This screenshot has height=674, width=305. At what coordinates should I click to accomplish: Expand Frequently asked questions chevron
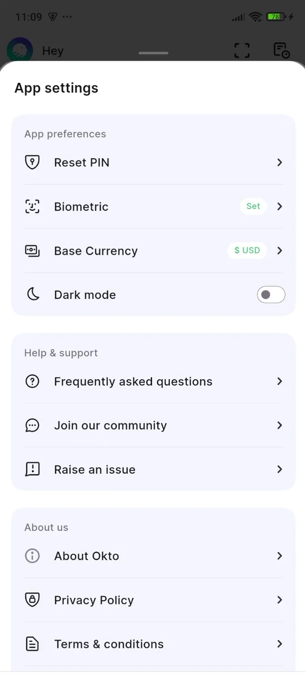pyautogui.click(x=279, y=381)
